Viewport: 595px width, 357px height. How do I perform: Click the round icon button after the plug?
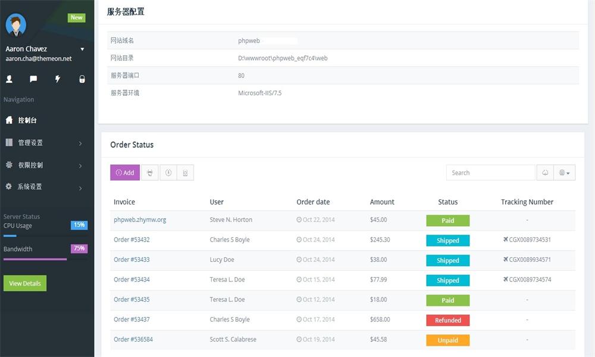point(168,173)
